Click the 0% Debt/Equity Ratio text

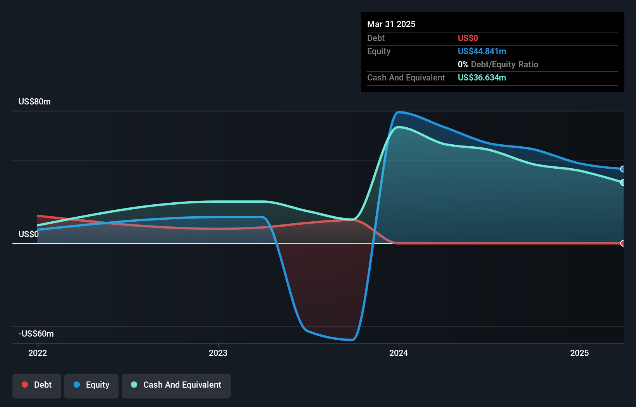[498, 64]
